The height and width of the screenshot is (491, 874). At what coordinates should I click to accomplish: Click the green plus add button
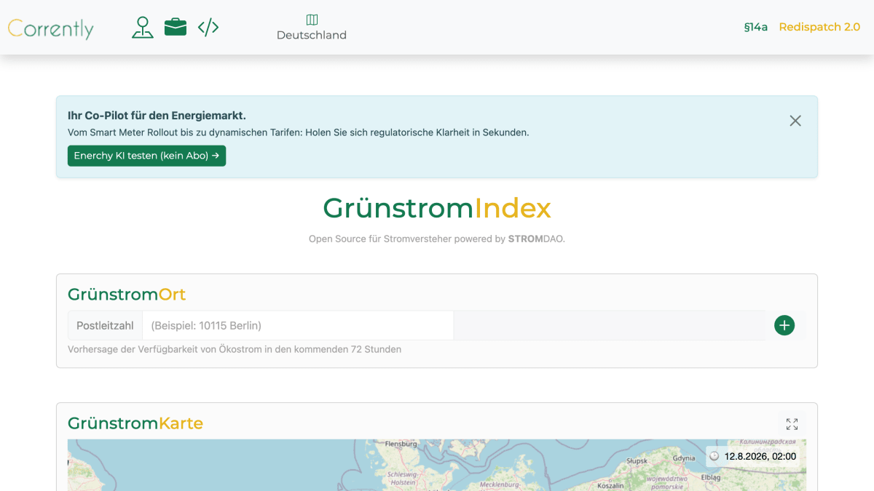click(784, 325)
